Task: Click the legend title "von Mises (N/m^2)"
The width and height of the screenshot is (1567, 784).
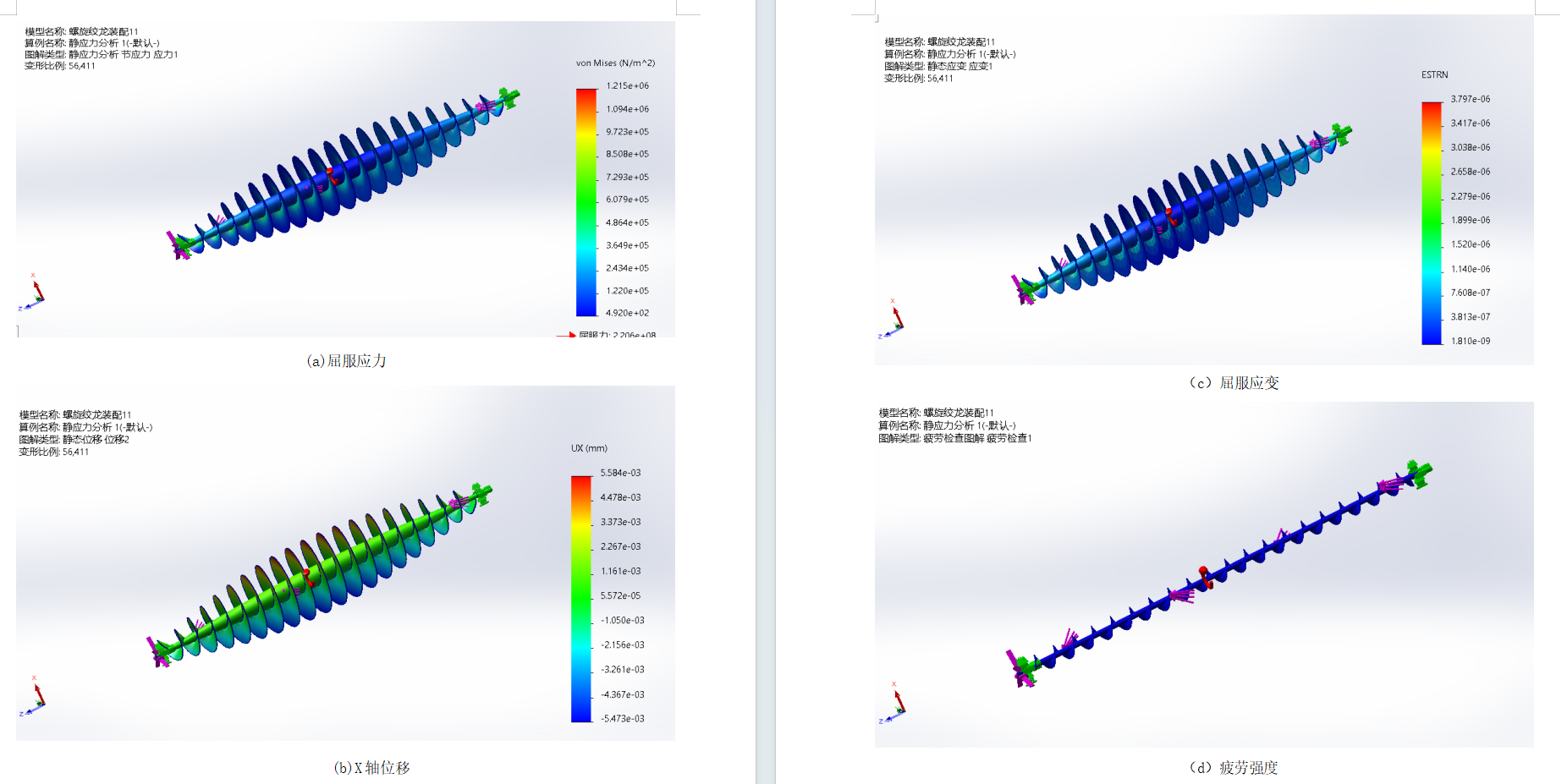Action: point(616,63)
